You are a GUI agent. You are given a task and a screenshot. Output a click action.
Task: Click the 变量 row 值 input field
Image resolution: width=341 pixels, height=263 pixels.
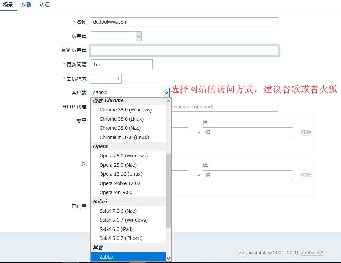248,133
